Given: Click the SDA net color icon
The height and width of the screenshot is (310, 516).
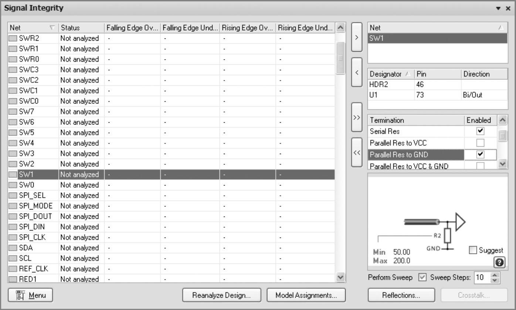Looking at the screenshot, I should click(13, 248).
